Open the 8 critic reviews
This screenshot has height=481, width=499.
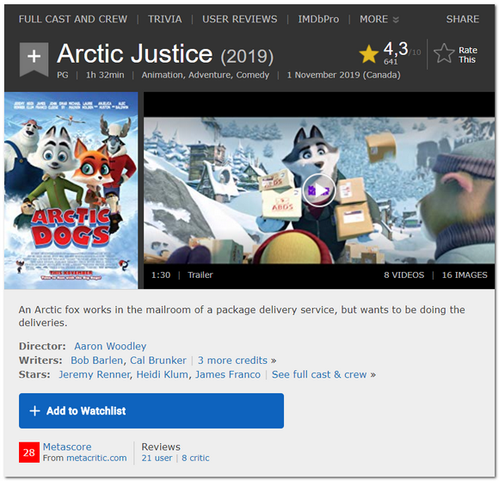(x=195, y=458)
